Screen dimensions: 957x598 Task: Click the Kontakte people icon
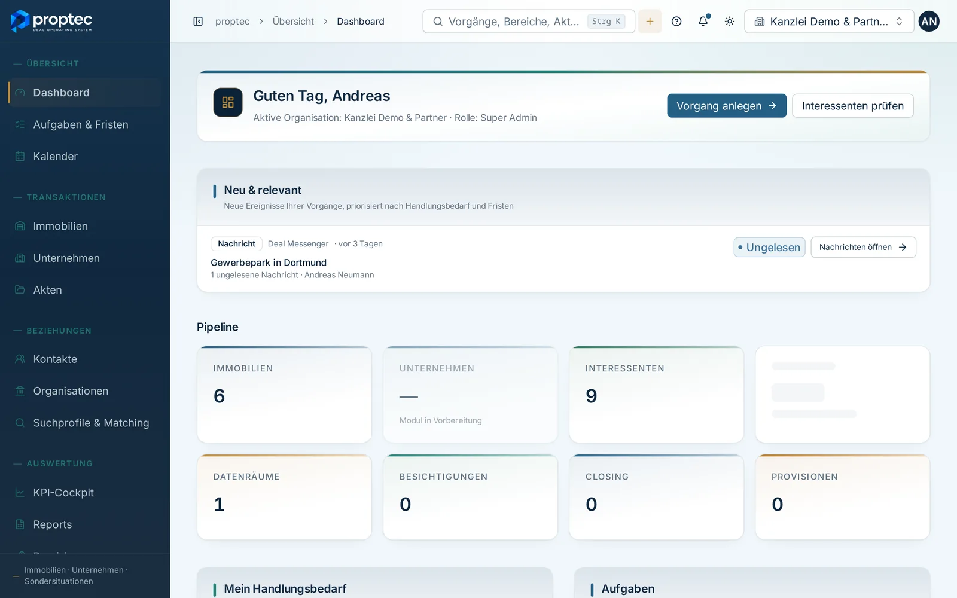20,359
